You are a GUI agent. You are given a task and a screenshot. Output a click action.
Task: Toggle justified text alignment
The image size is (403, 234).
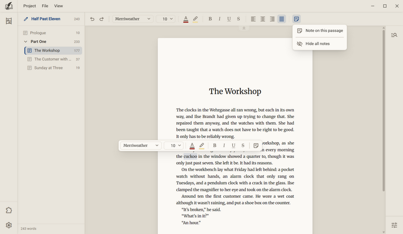(x=282, y=19)
